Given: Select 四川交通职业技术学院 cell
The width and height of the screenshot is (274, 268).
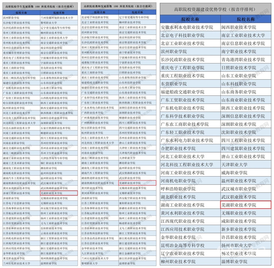Looking at the screenshot, I should [137, 128].
